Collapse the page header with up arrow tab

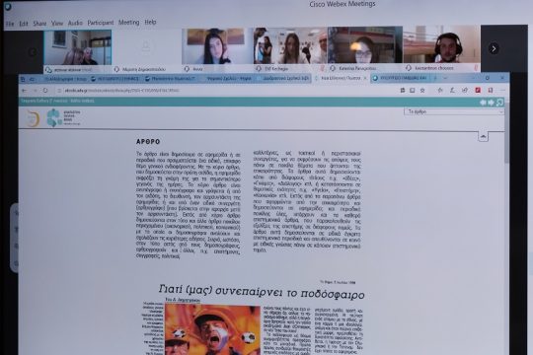(x=483, y=136)
